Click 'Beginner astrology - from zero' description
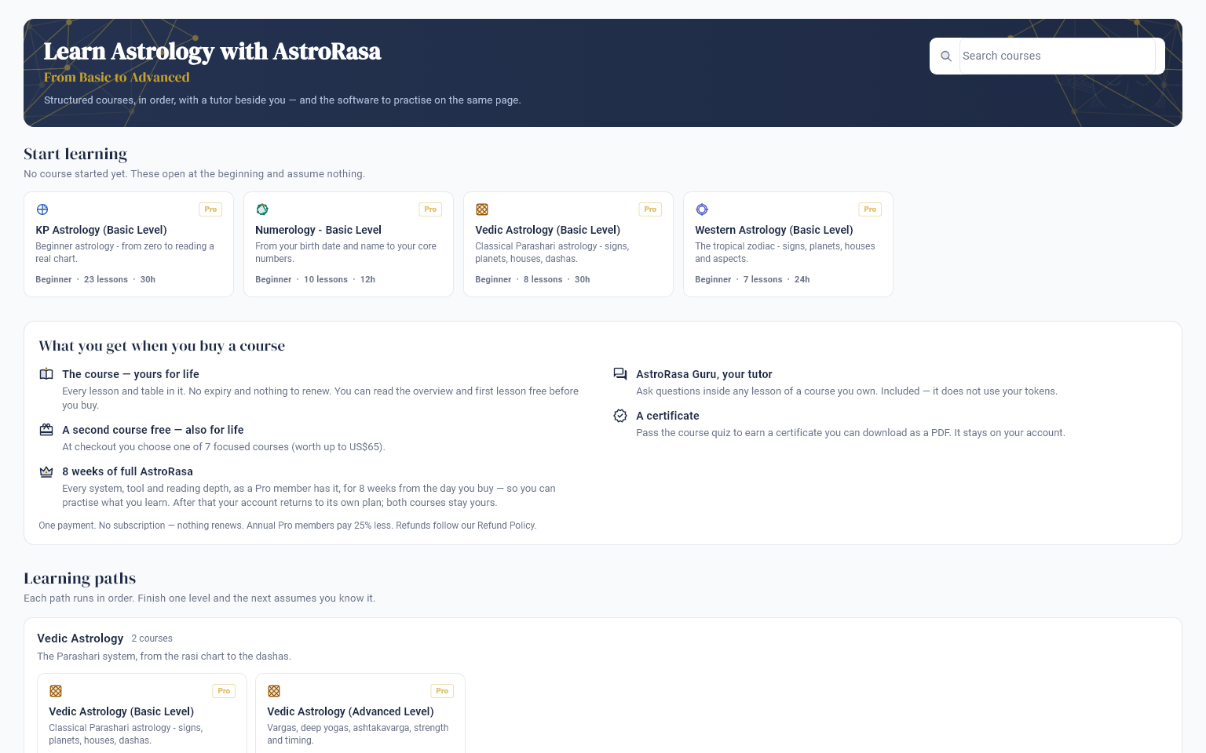This screenshot has height=753, width=1206. 124,253
